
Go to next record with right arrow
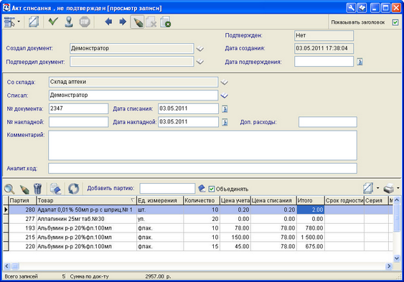coord(123,22)
